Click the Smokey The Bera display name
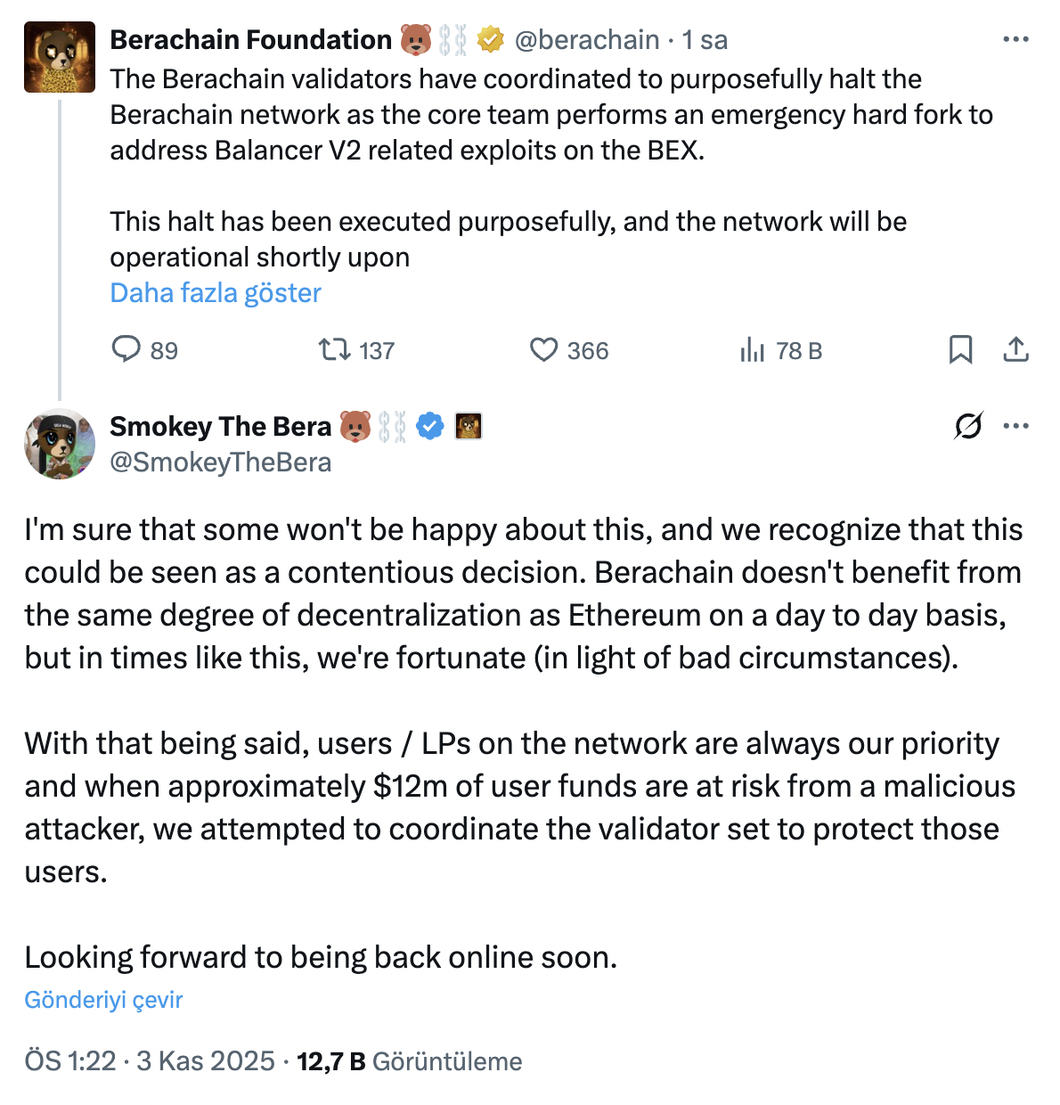Viewport: 1060px width, 1105px height. click(220, 427)
